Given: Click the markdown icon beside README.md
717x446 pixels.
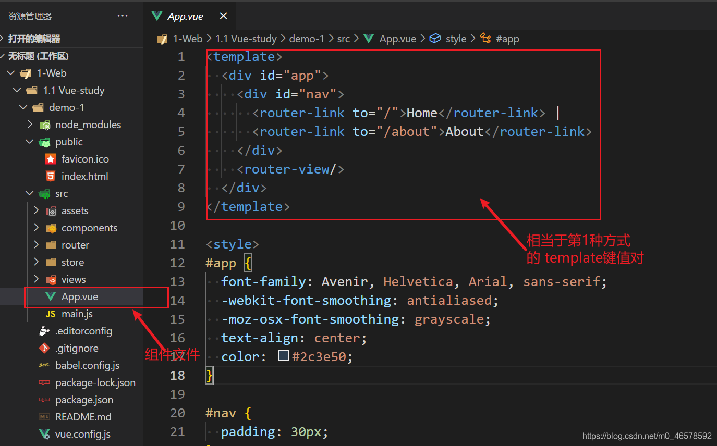Looking at the screenshot, I should 44,417.
